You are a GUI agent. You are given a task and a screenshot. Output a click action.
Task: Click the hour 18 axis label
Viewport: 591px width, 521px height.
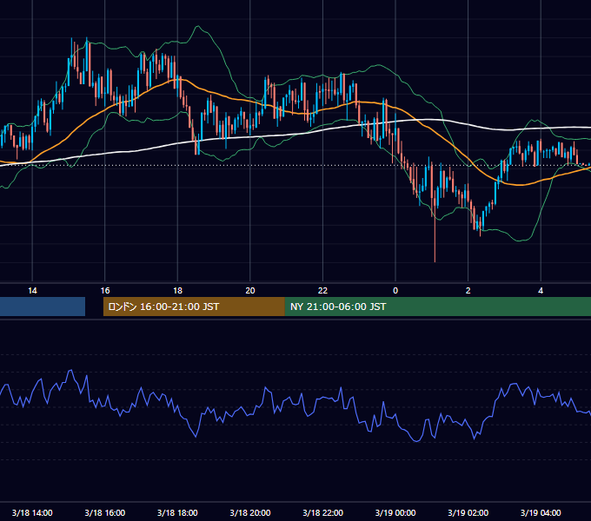177,291
